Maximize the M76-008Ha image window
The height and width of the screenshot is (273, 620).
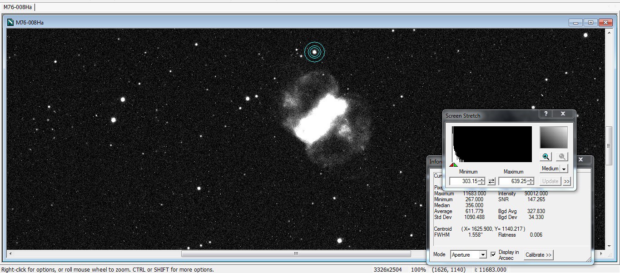[590, 22]
